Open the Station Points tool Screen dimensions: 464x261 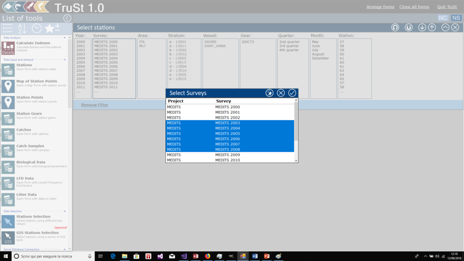[8, 102]
